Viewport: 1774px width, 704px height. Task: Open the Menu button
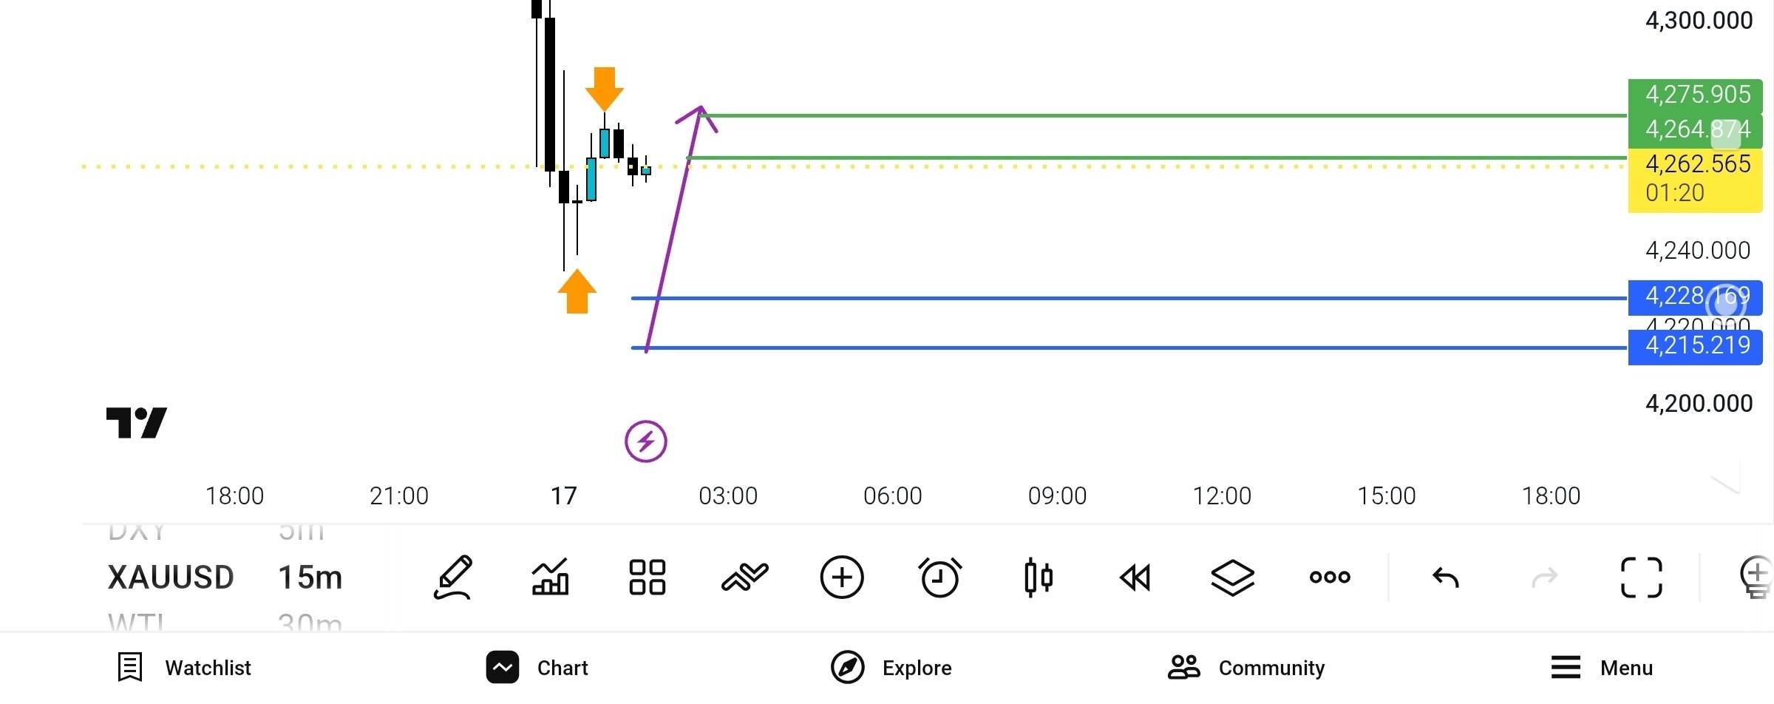pos(1602,668)
